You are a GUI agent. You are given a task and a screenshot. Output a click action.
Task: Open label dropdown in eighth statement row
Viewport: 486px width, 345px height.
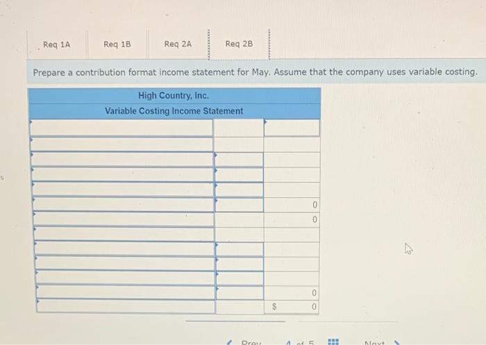coord(124,234)
